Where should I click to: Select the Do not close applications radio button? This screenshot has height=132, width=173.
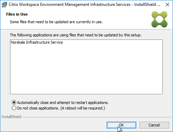click(14, 108)
